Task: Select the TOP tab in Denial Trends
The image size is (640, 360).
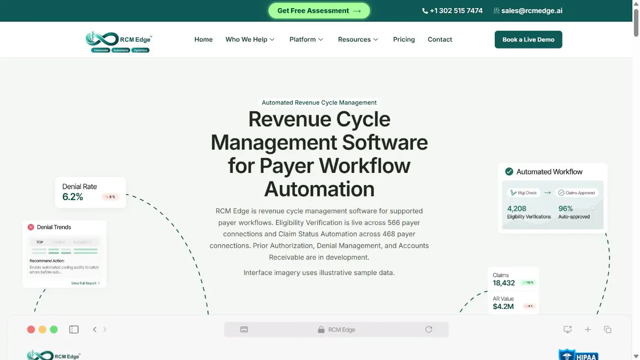Action: coord(39,242)
